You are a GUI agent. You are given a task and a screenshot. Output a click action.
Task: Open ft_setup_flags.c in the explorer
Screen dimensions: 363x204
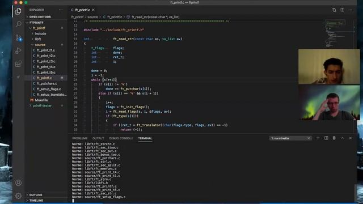49,89
